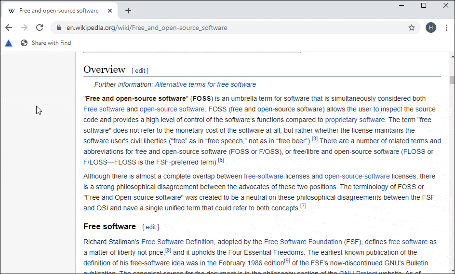Follow the proprietary software link
Screen dimensions: 455x274
pyautogui.click(x=355, y=120)
